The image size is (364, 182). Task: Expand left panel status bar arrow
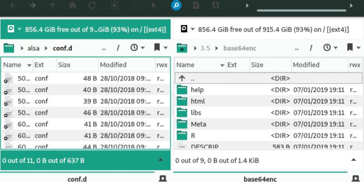(x=160, y=160)
